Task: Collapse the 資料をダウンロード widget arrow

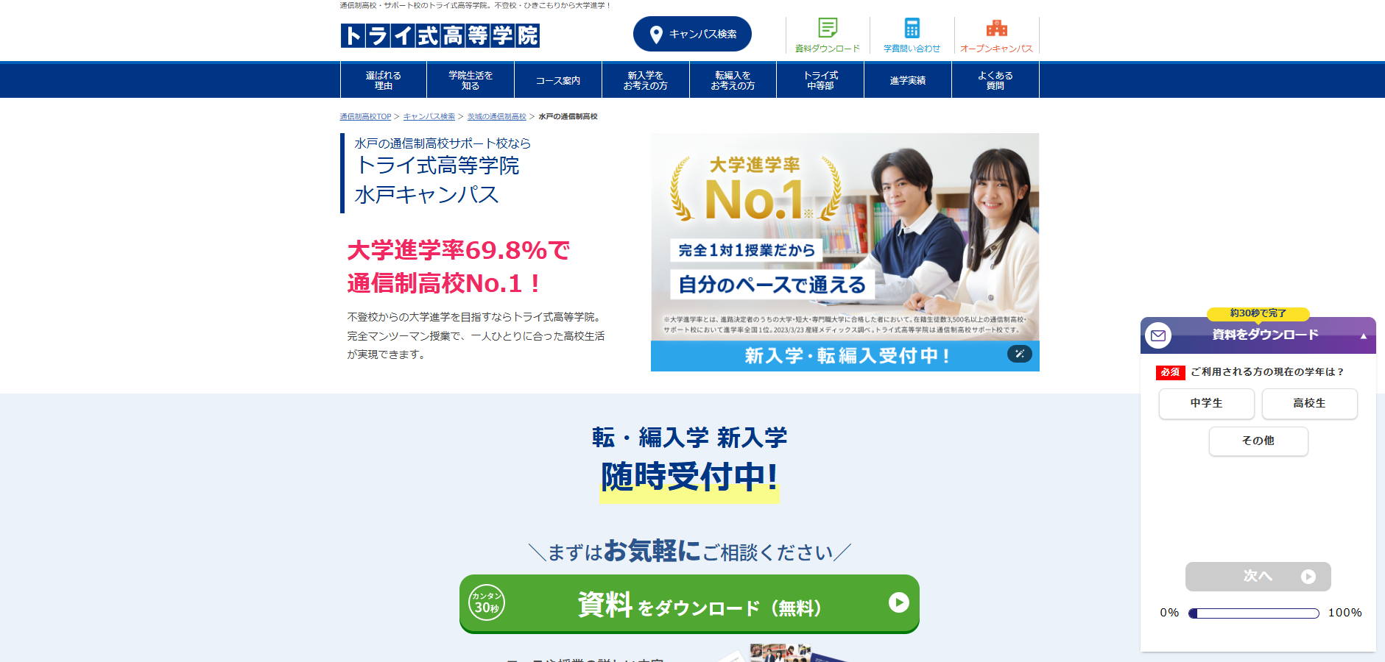Action: point(1363,336)
